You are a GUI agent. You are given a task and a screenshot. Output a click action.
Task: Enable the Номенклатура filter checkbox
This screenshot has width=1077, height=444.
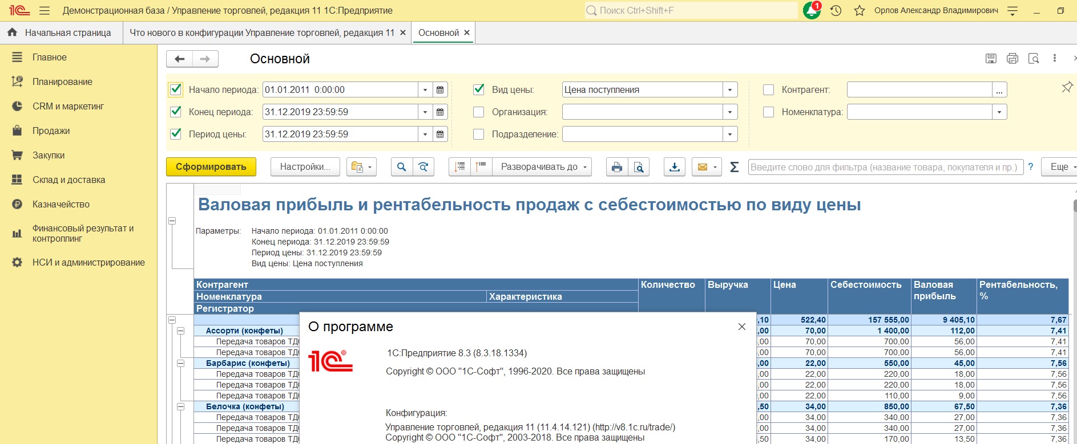[x=769, y=112]
